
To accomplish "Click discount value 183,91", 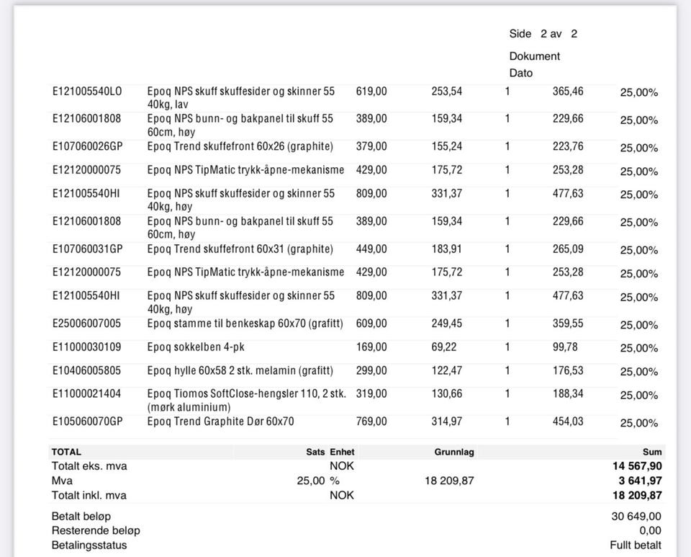I will pos(446,249).
